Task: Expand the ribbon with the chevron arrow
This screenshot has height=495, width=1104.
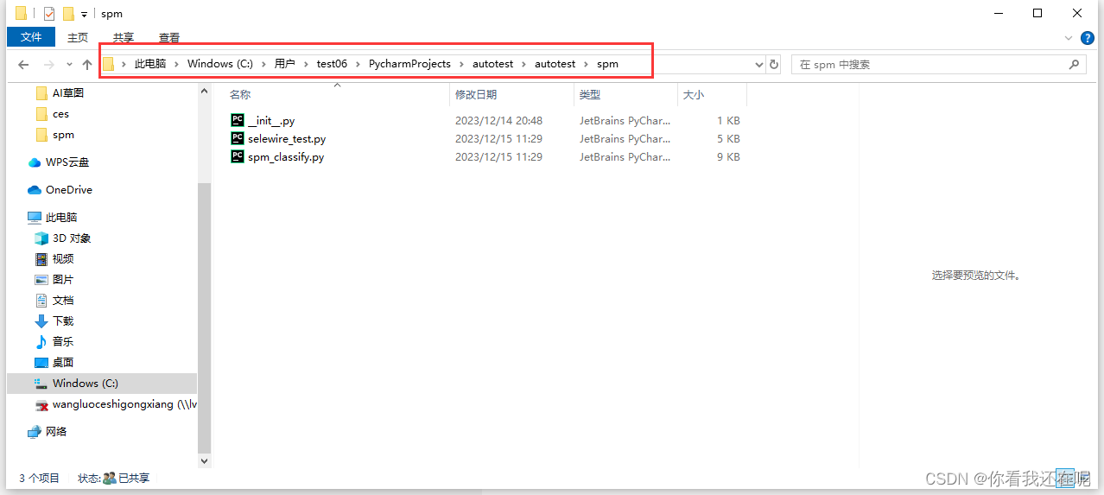Action: 1070,38
